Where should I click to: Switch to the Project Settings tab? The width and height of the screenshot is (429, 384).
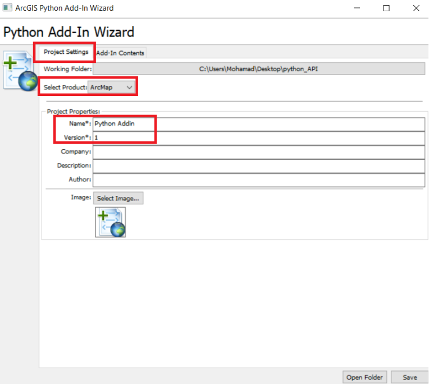pyautogui.click(x=66, y=52)
